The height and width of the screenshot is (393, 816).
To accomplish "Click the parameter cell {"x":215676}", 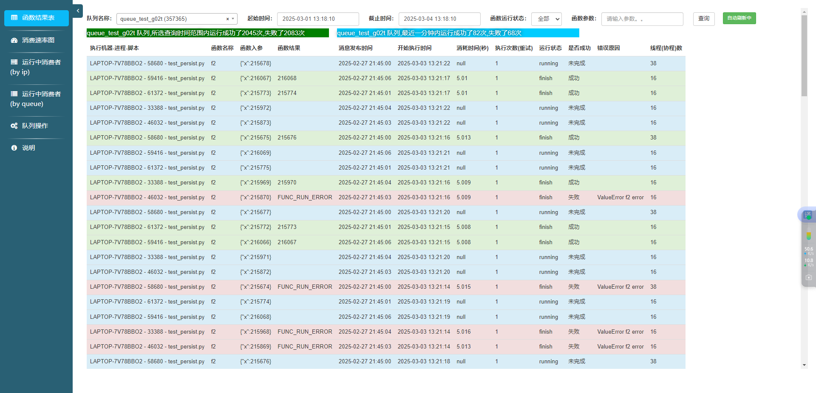I will (255, 362).
